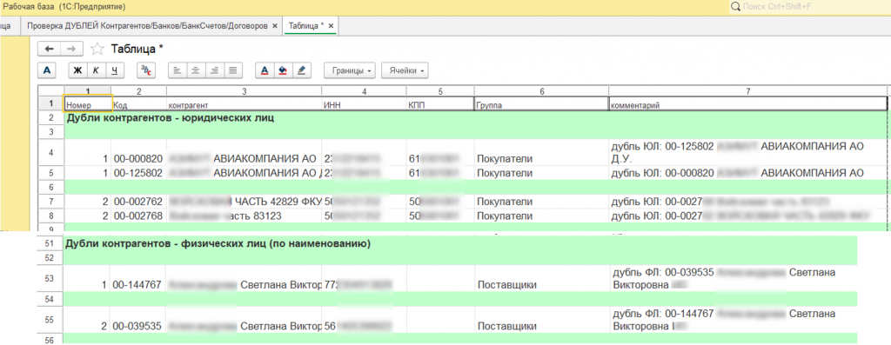Select row header 1

(x=51, y=103)
